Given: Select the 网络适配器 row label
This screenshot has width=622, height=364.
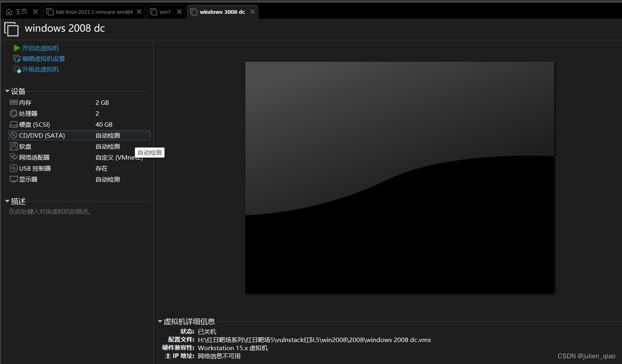Looking at the screenshot, I should (34, 158).
